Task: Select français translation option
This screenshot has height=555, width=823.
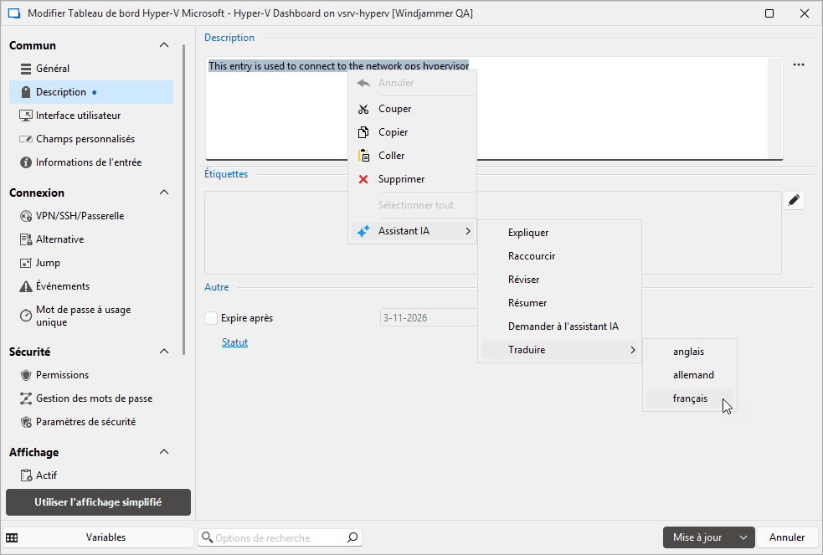Action: 689,399
